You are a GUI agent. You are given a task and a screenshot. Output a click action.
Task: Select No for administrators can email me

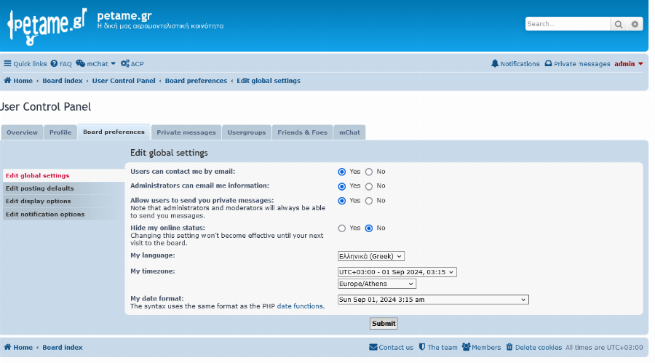pyautogui.click(x=369, y=186)
